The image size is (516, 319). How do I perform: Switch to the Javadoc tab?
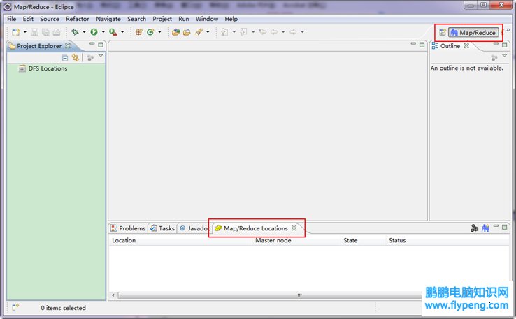tap(194, 228)
